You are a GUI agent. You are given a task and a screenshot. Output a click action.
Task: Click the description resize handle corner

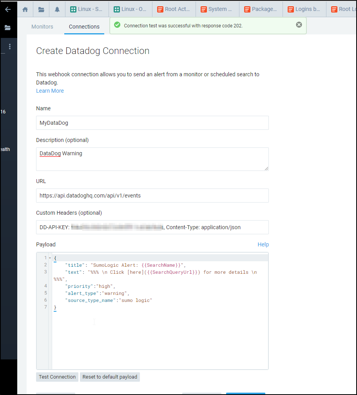coord(266,169)
